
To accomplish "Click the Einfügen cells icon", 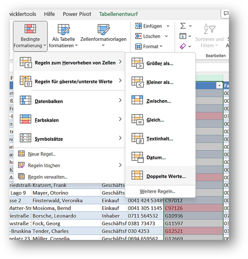I will pyautogui.click(x=139, y=26).
